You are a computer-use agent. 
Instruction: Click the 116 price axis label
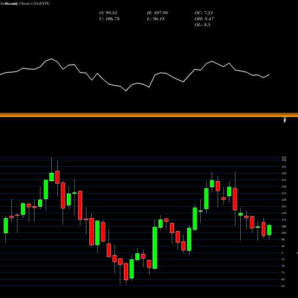pos(284,213)
